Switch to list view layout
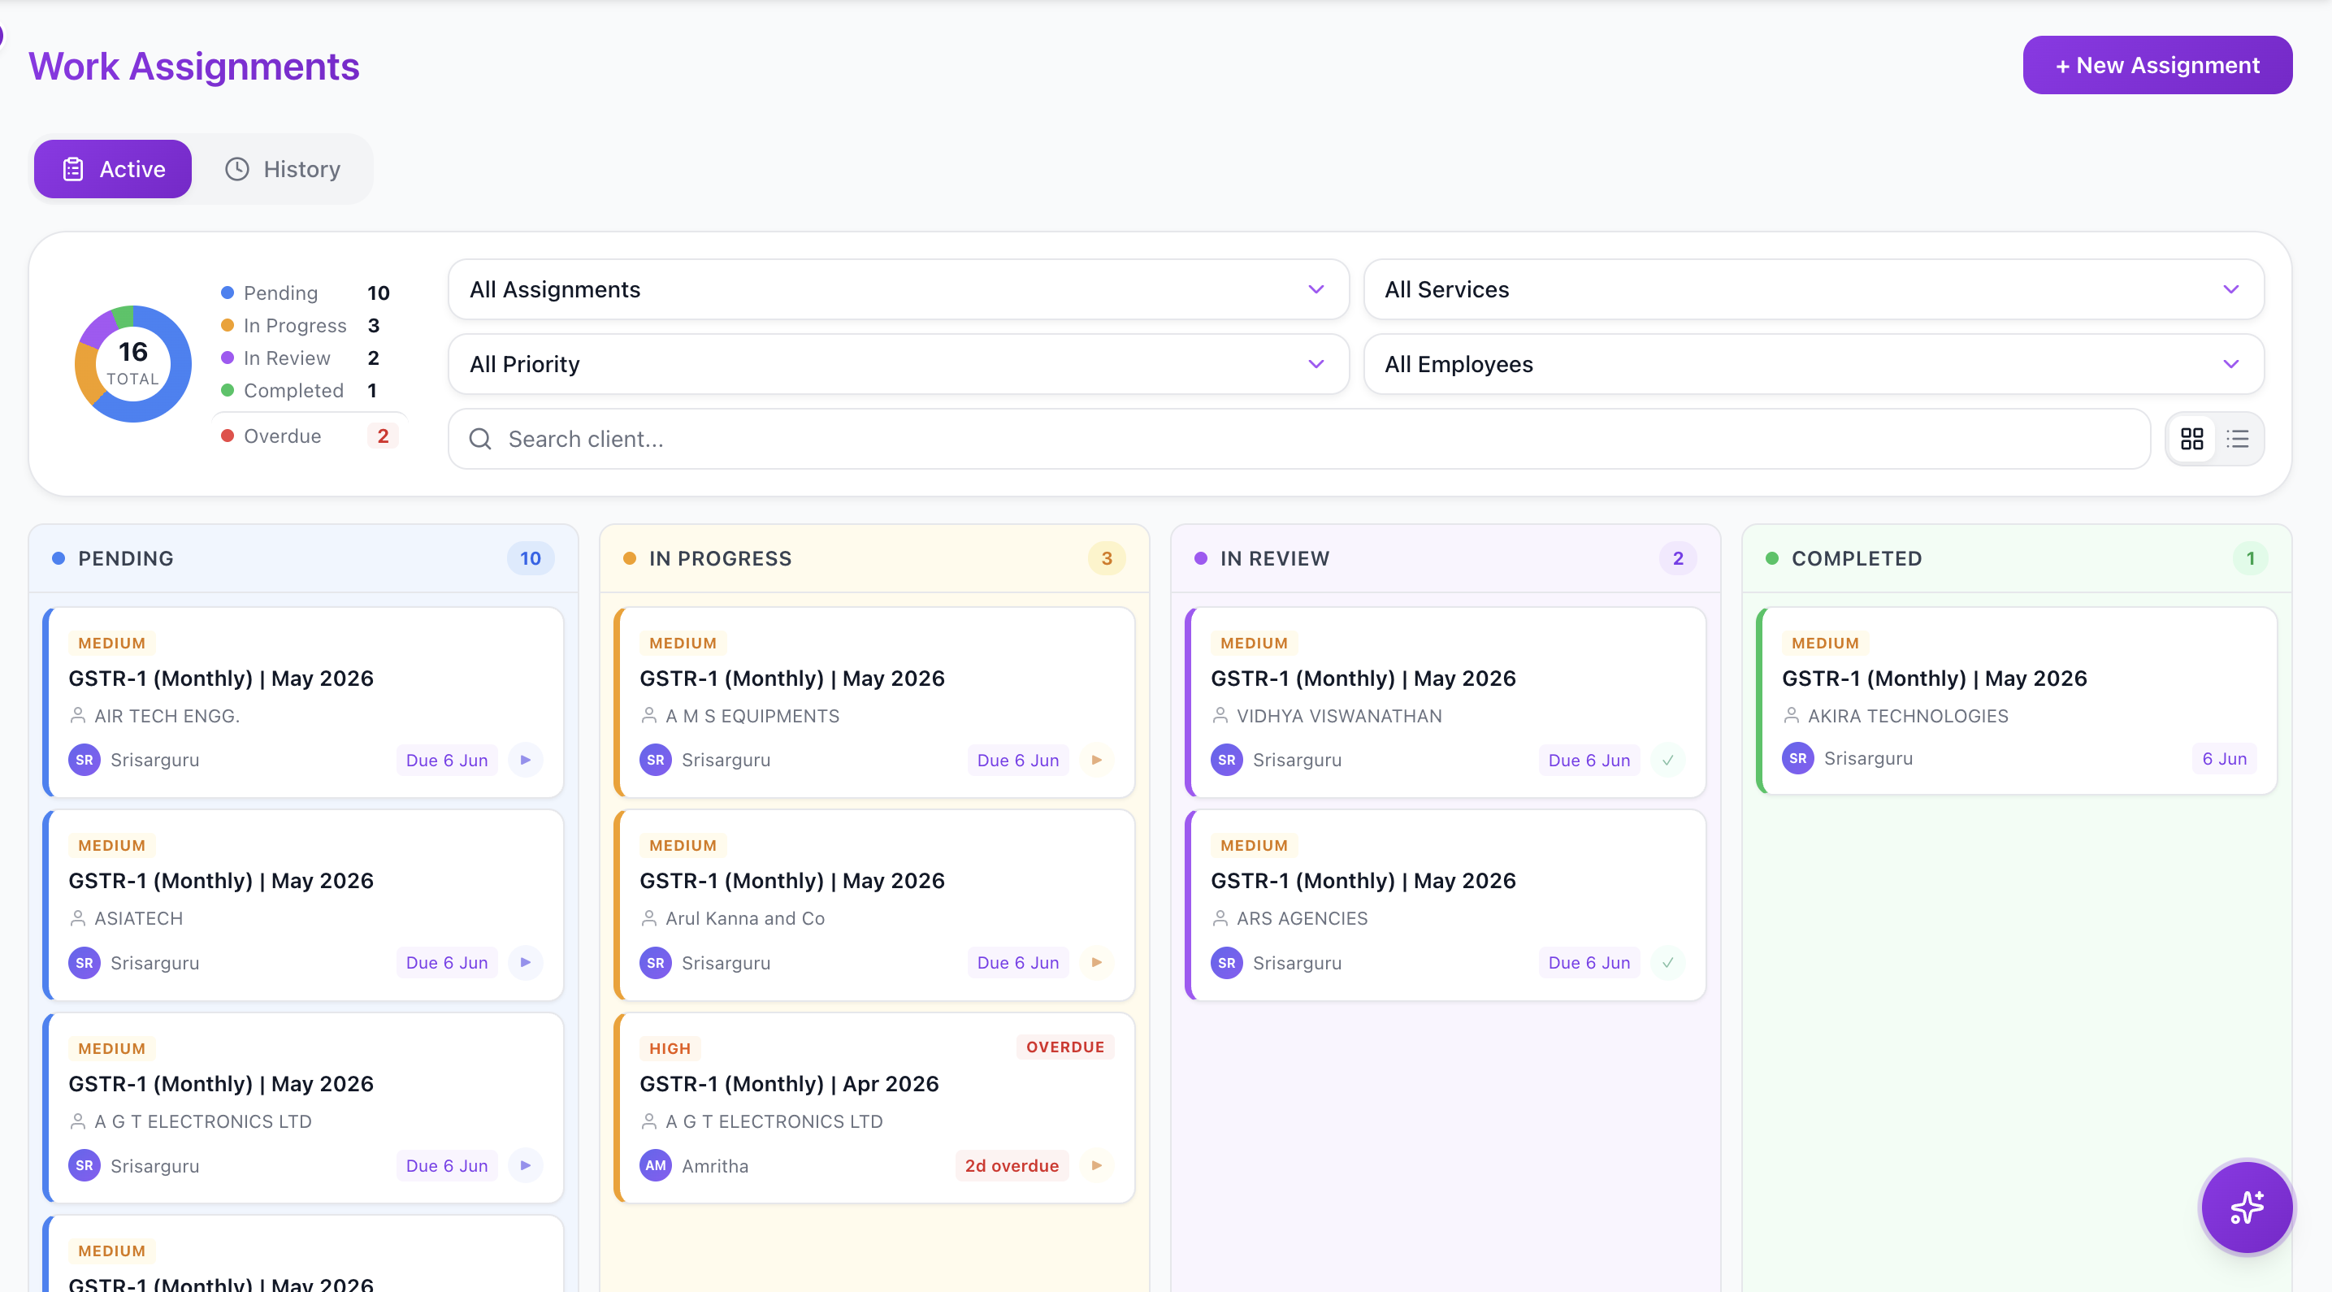Viewport: 2332px width, 1292px height. coord(2238,439)
